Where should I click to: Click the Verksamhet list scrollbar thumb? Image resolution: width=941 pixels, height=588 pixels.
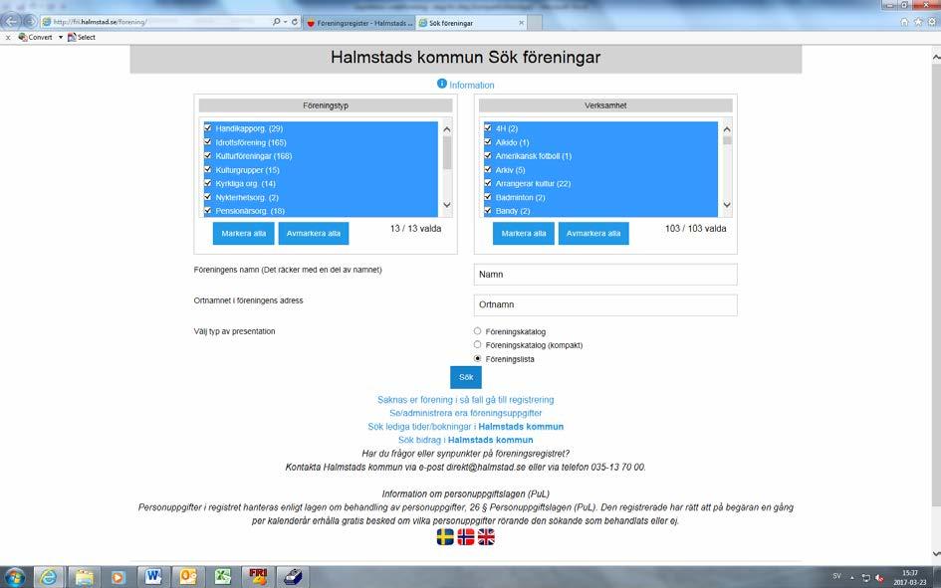[x=727, y=140]
